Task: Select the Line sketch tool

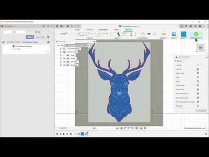Action: point(75,34)
